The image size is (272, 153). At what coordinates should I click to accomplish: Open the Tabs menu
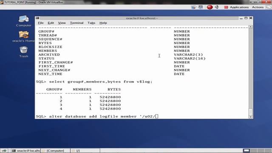point(91,23)
